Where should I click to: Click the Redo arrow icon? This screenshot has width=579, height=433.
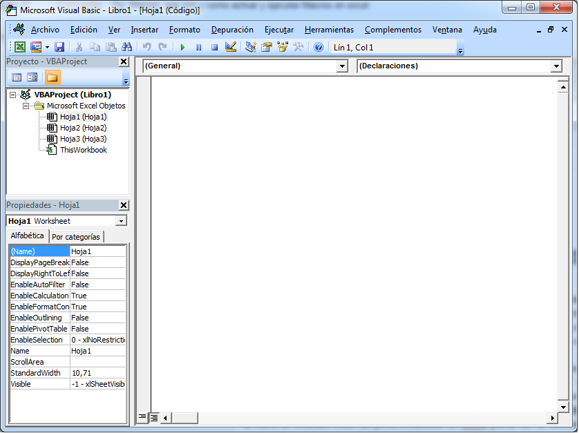[162, 47]
